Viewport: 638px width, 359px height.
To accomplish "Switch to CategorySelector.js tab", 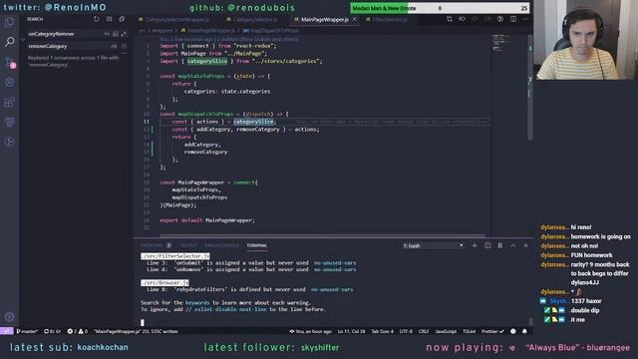I will click(252, 19).
